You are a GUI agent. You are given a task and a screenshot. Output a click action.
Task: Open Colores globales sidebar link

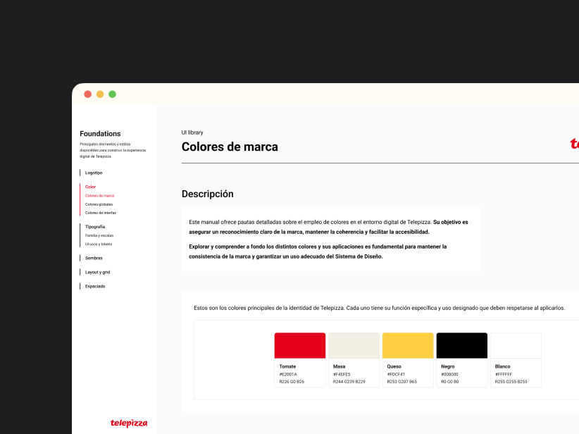[99, 204]
